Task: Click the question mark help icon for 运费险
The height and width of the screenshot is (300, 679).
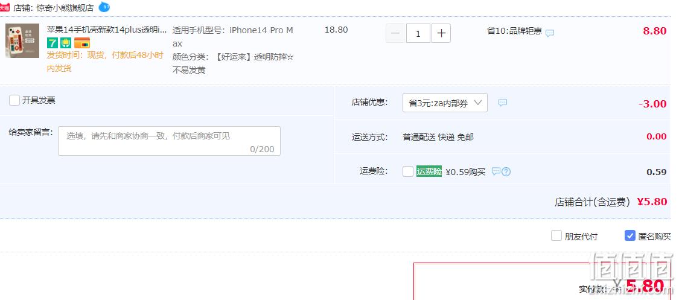Action: [506, 172]
